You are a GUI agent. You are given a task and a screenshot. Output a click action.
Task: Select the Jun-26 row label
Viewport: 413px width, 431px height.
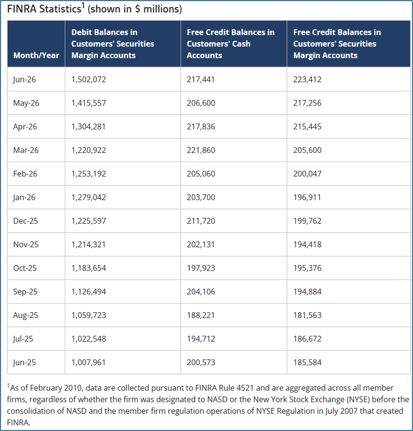point(24,79)
